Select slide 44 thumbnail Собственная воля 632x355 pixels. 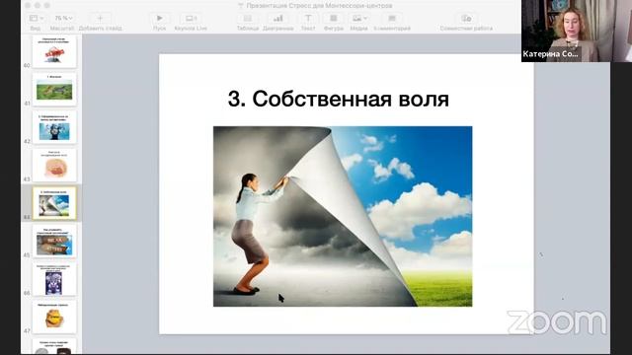point(54,203)
